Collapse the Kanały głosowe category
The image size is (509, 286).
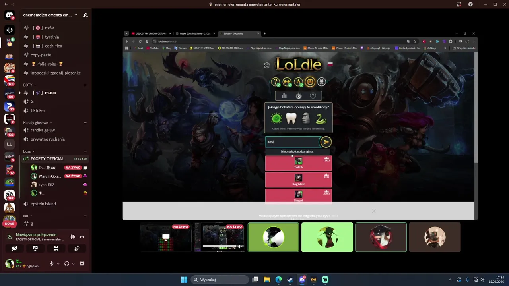(x=37, y=123)
